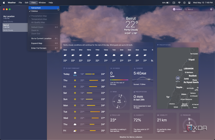This screenshot has width=215, height=140.
Task: Choose Air Quality Map menu item
Action: coord(44,22)
